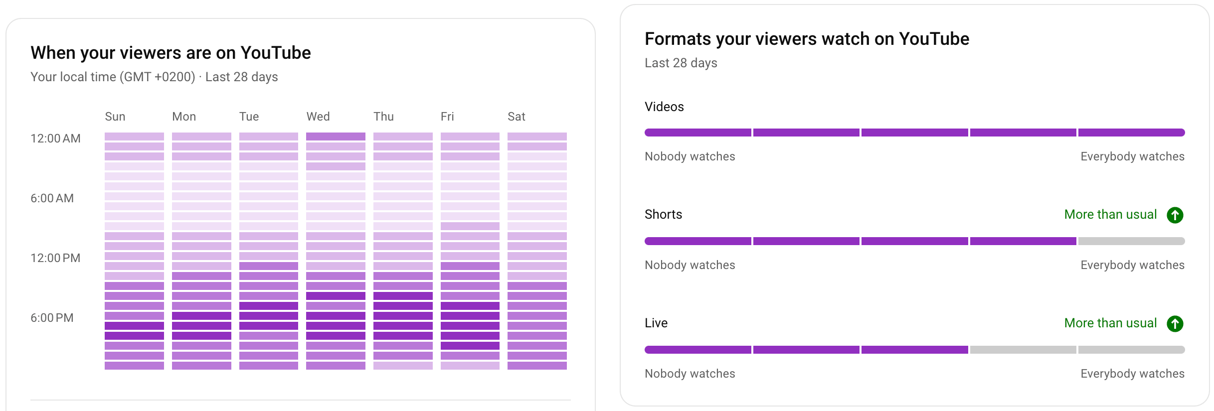1214x411 pixels.
Task: Click the Live format progress bar
Action: (915, 350)
